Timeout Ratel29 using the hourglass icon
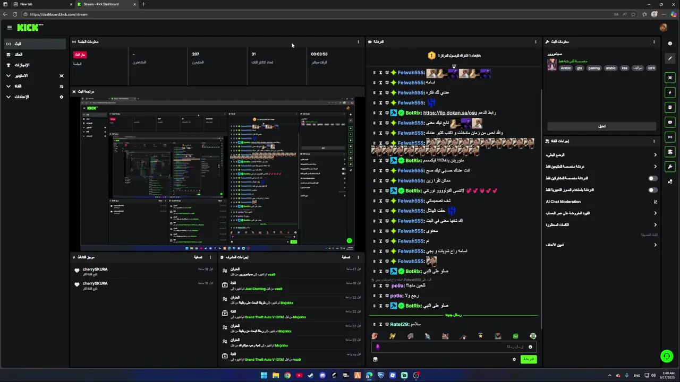Screen dimensions: 680x382 (380, 324)
